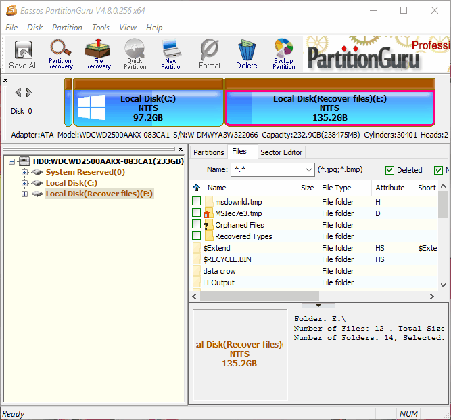This screenshot has height=420, width=451.
Task: Expand Local Disk(Recover files)(E:) node
Action: coord(25,194)
